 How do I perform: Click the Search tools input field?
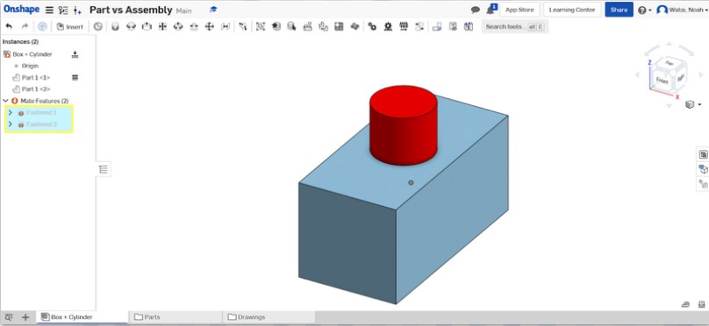[514, 26]
